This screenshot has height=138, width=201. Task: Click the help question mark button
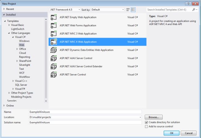[188, 4]
